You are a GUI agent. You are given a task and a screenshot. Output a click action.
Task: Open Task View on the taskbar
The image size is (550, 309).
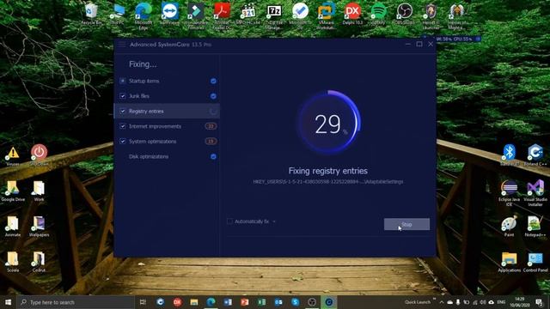[x=143, y=302]
